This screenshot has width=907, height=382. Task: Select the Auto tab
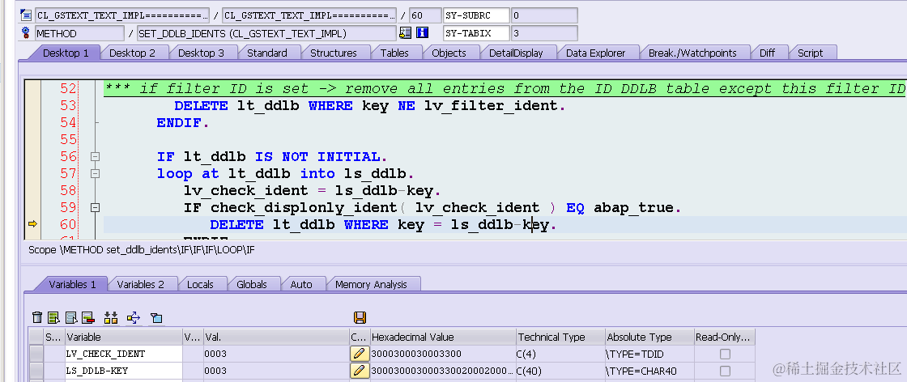point(300,284)
